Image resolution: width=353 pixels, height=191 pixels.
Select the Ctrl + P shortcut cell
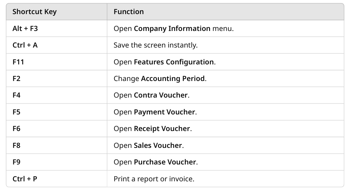pos(57,179)
